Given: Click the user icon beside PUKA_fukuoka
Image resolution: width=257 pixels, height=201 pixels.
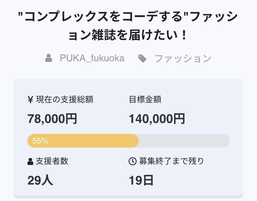Looking at the screenshot, I should coord(49,59).
